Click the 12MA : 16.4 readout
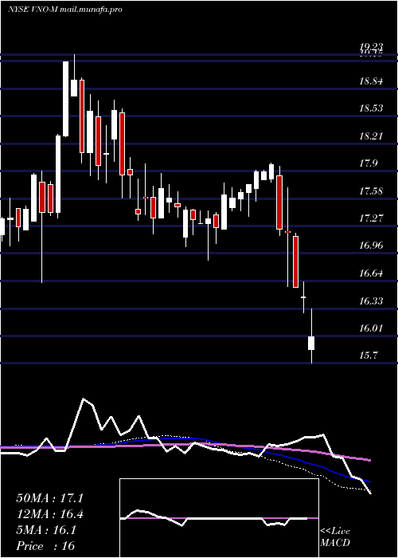The image size is (398, 558). [49, 515]
